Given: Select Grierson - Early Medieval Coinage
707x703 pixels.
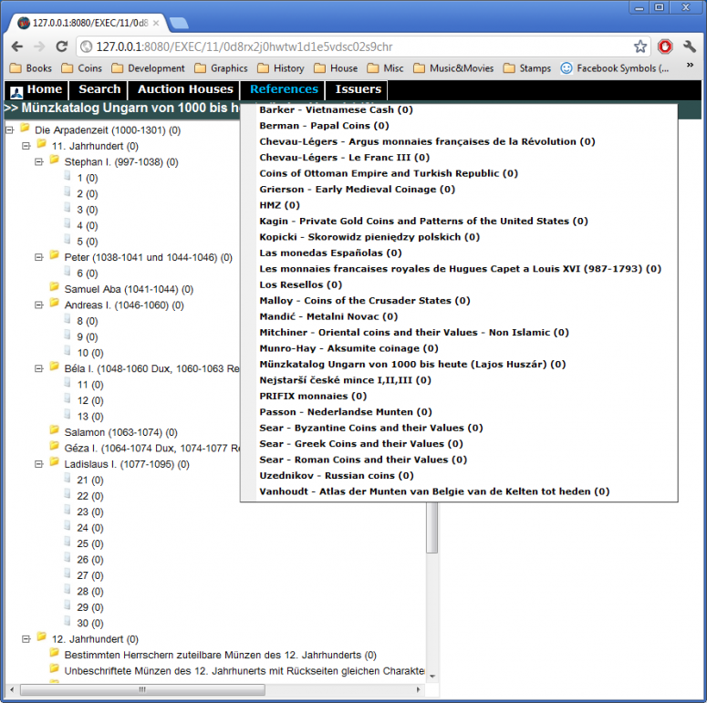Looking at the screenshot, I should point(357,190).
